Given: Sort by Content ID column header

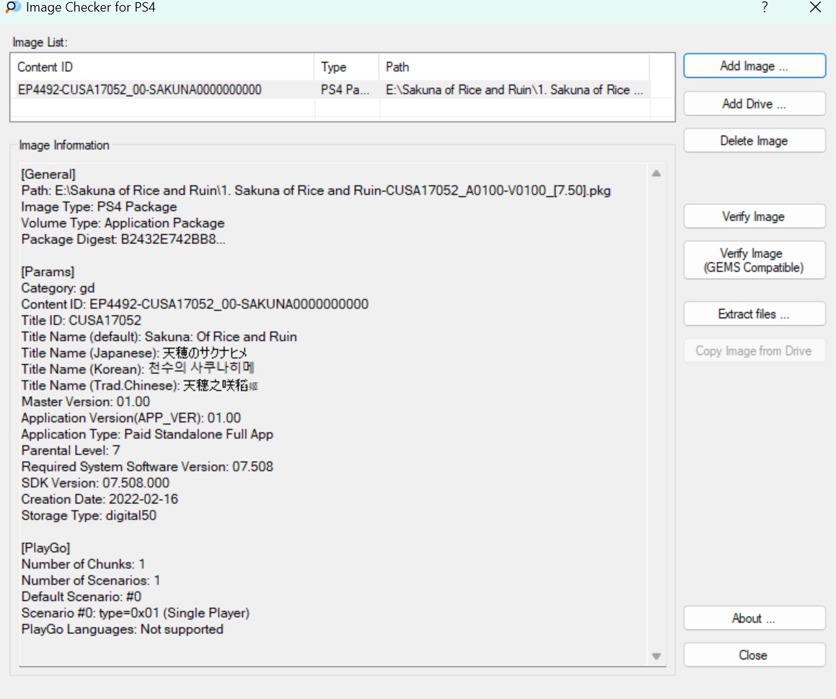Looking at the screenshot, I should click(162, 67).
